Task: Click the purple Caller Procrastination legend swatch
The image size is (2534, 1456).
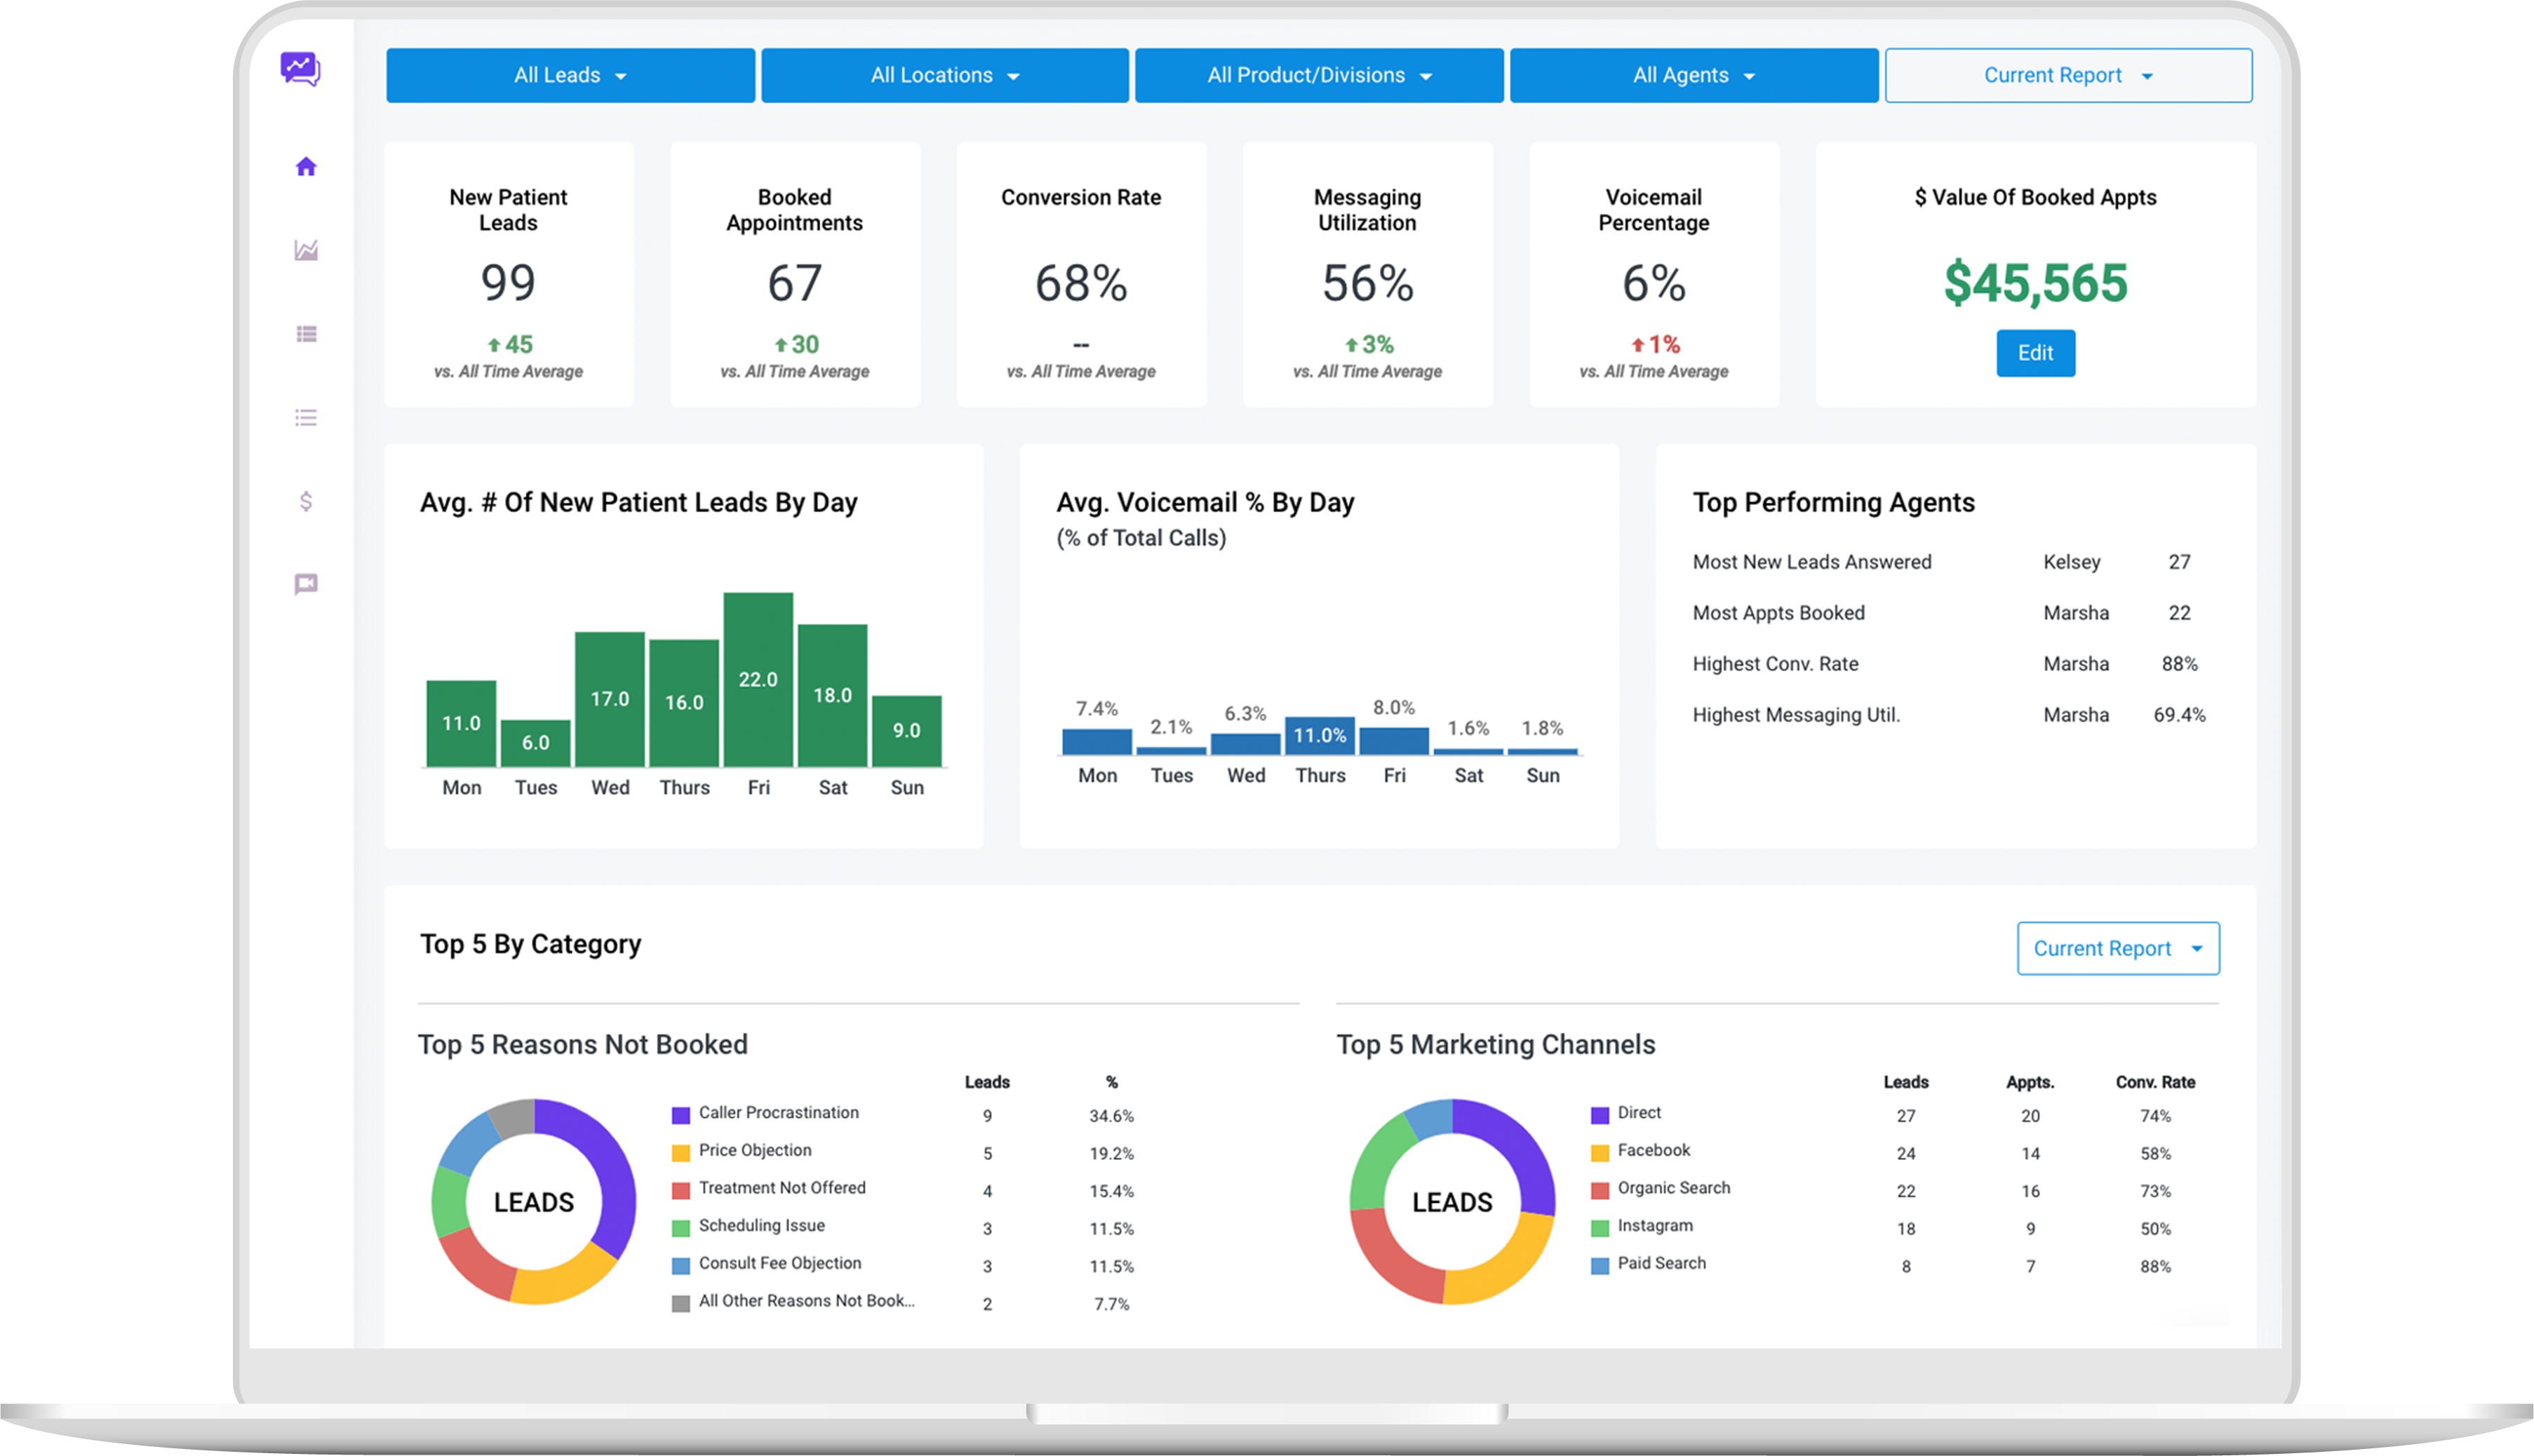Action: tap(681, 1115)
